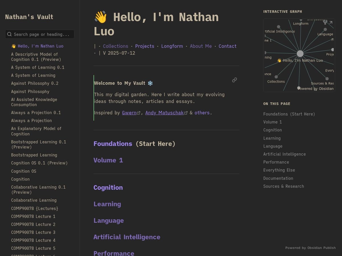Click the Language node in graph
The height and width of the screenshot is (256, 342).
[325, 30]
